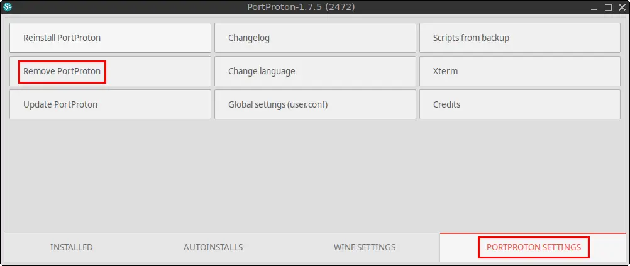This screenshot has height=266, width=630.
Task: Select the PORTPROTON SETTINGS tab
Action: tap(533, 247)
